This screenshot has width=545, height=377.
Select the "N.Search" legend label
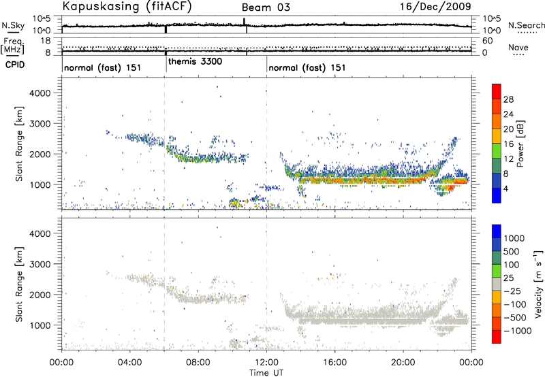point(527,25)
